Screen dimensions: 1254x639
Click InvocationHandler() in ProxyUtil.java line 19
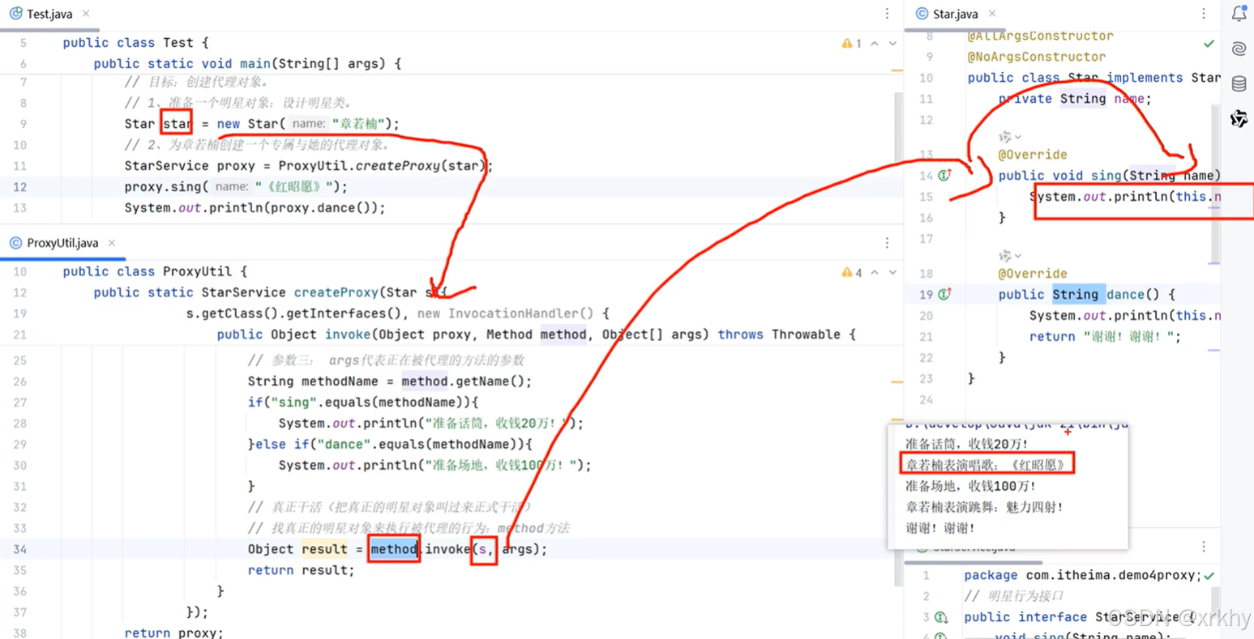(x=520, y=313)
